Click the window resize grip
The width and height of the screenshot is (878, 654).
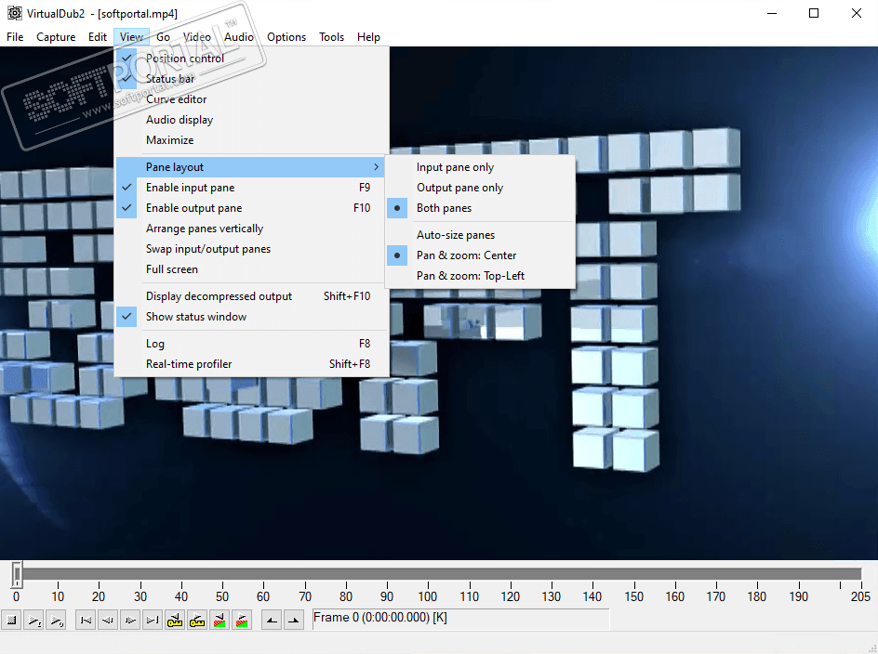coord(872,648)
